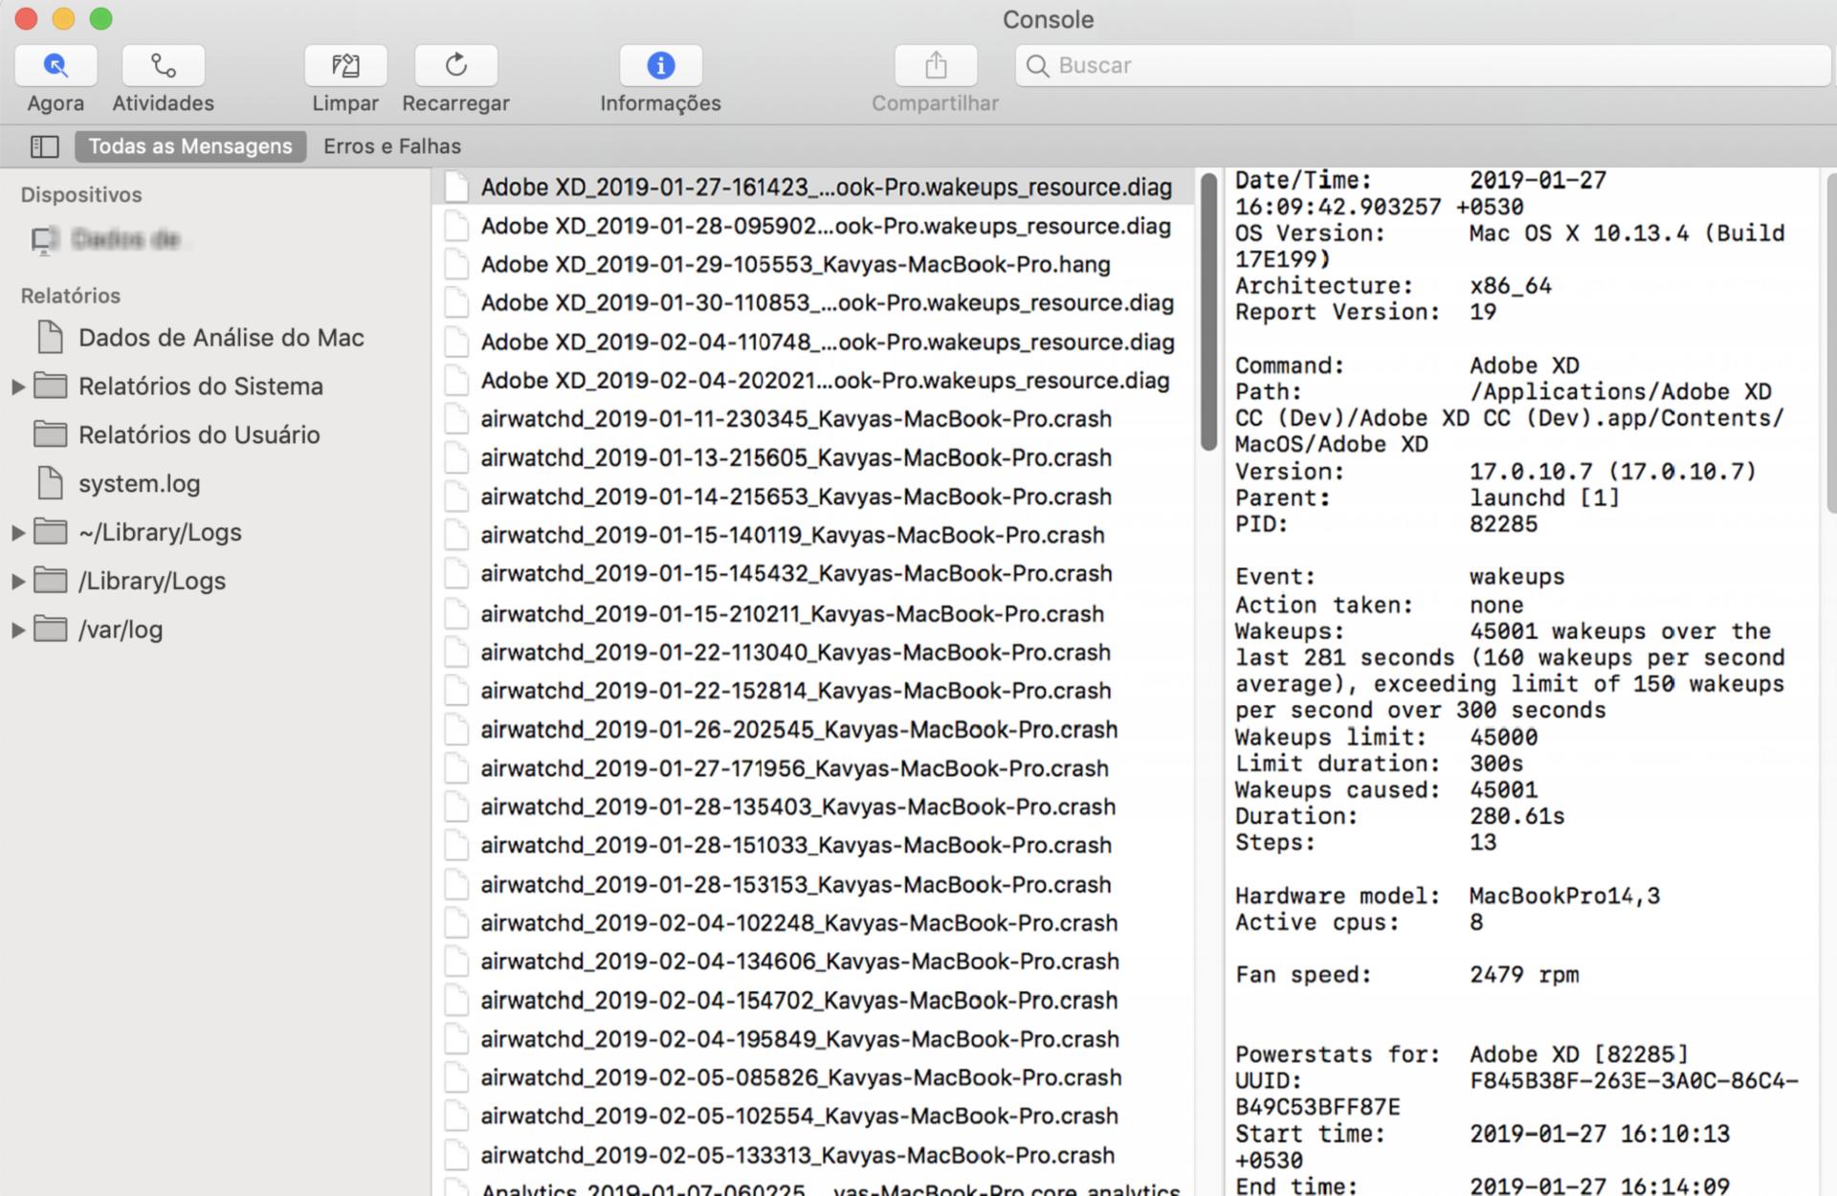Select Dados de Análise do Mac

[x=220, y=338]
